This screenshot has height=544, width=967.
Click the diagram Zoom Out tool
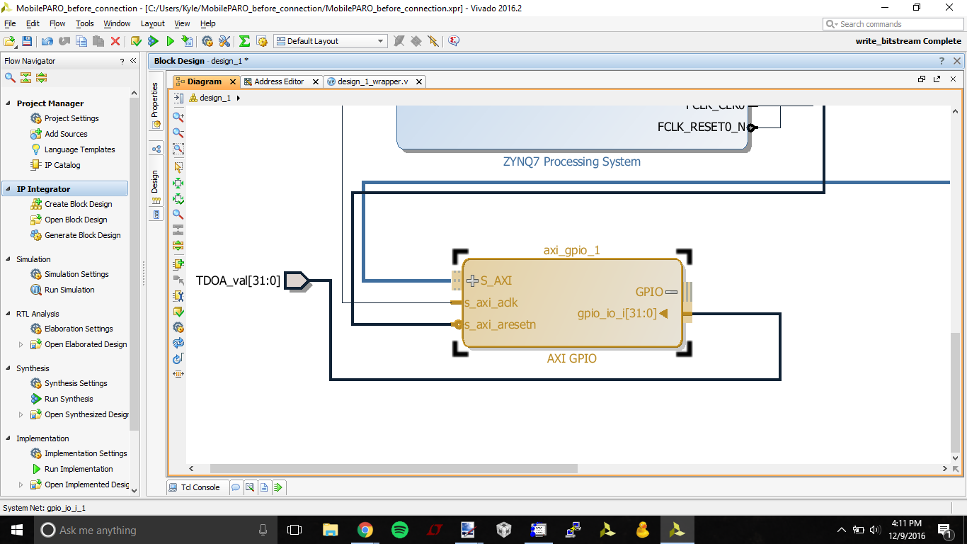pos(178,132)
